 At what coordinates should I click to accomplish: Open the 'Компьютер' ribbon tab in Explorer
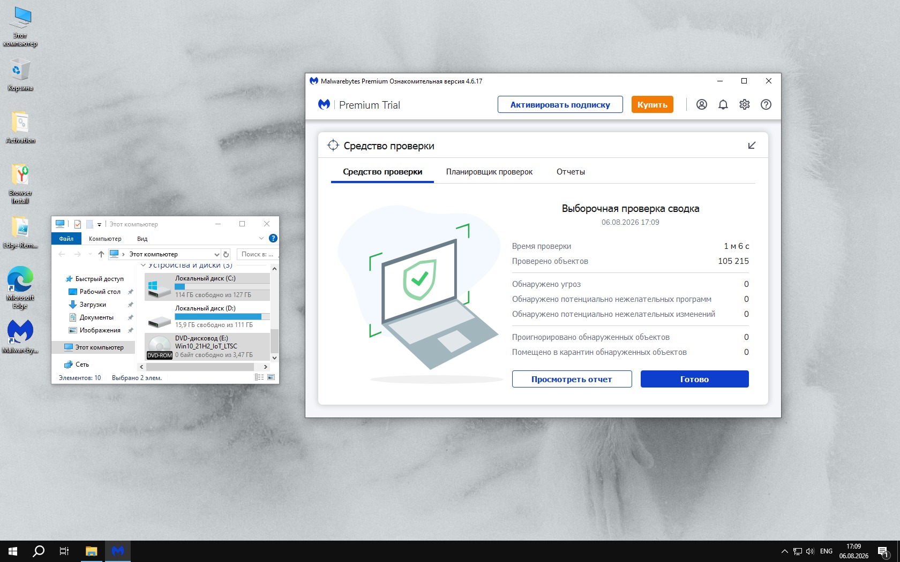[x=105, y=239]
